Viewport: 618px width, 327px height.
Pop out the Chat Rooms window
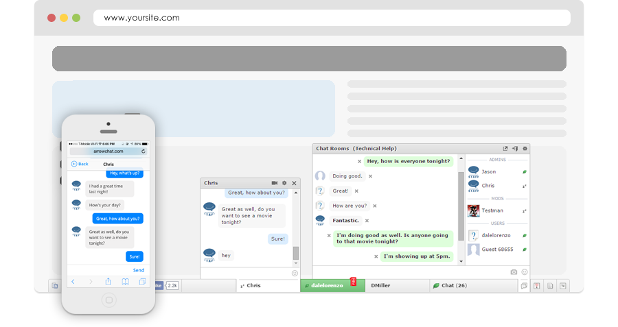click(505, 148)
